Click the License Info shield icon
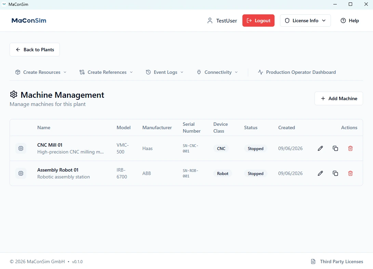The height and width of the screenshot is (269, 373). (287, 21)
